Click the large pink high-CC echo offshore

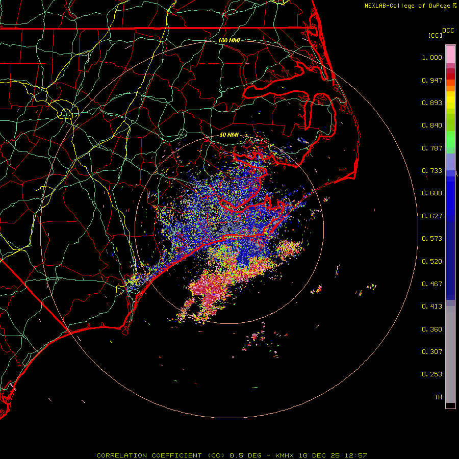tap(209, 288)
